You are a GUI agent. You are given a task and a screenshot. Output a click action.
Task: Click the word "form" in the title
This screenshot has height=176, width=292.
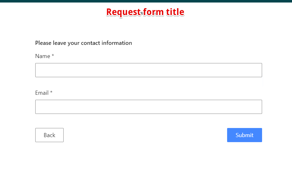pos(153,12)
